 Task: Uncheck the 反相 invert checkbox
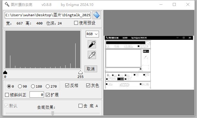[67, 86]
